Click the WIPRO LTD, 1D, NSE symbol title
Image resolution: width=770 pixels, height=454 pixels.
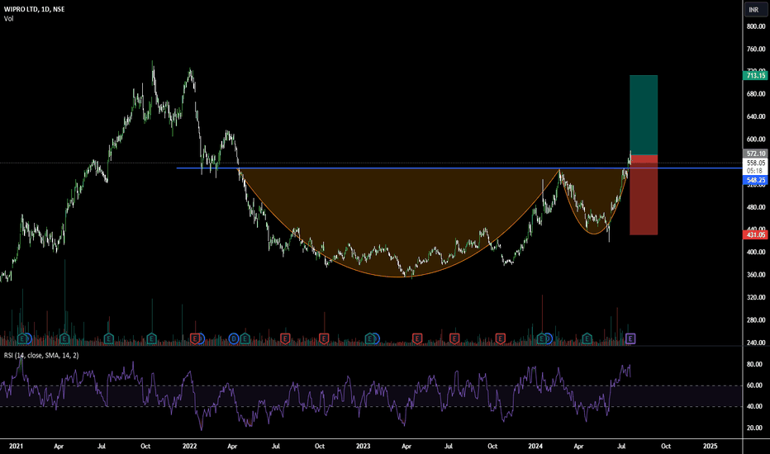(x=34, y=9)
